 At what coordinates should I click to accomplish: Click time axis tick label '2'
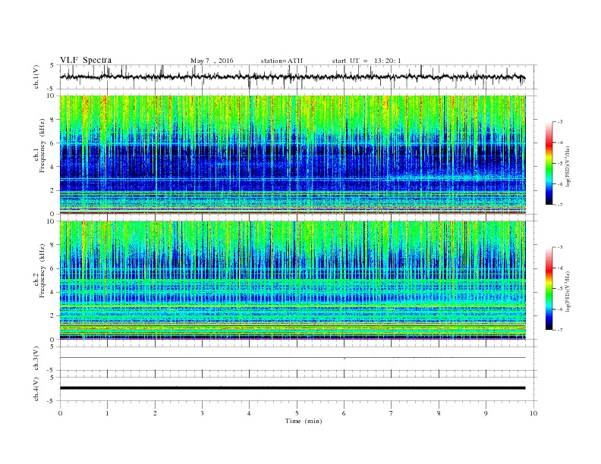coord(155,413)
